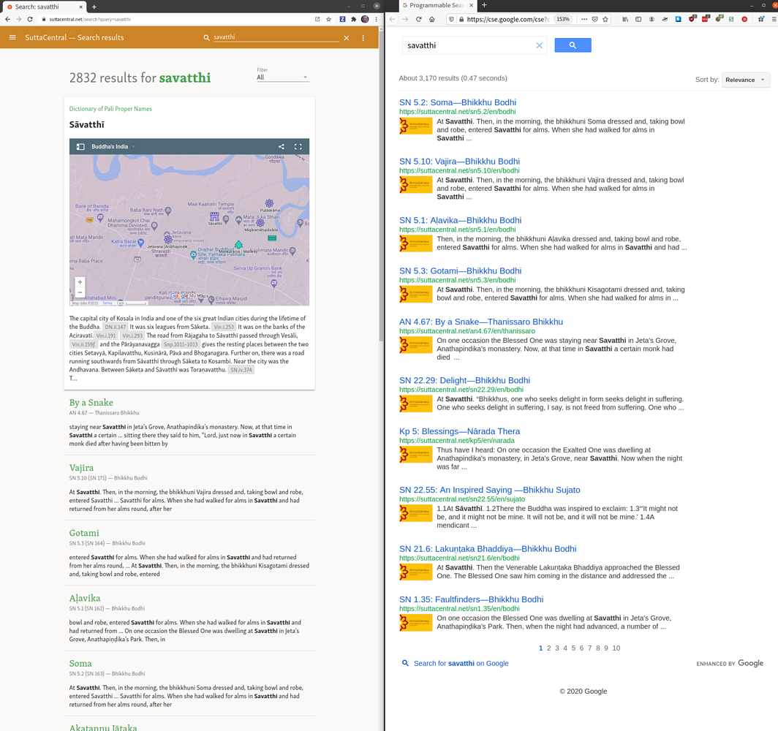Click the blue magnifier search button
This screenshot has height=731, width=778.
click(573, 45)
